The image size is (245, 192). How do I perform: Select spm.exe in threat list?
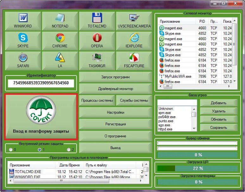click(x=165, y=113)
